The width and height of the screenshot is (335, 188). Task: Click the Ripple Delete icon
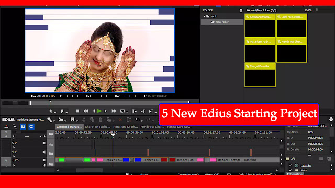point(129,120)
